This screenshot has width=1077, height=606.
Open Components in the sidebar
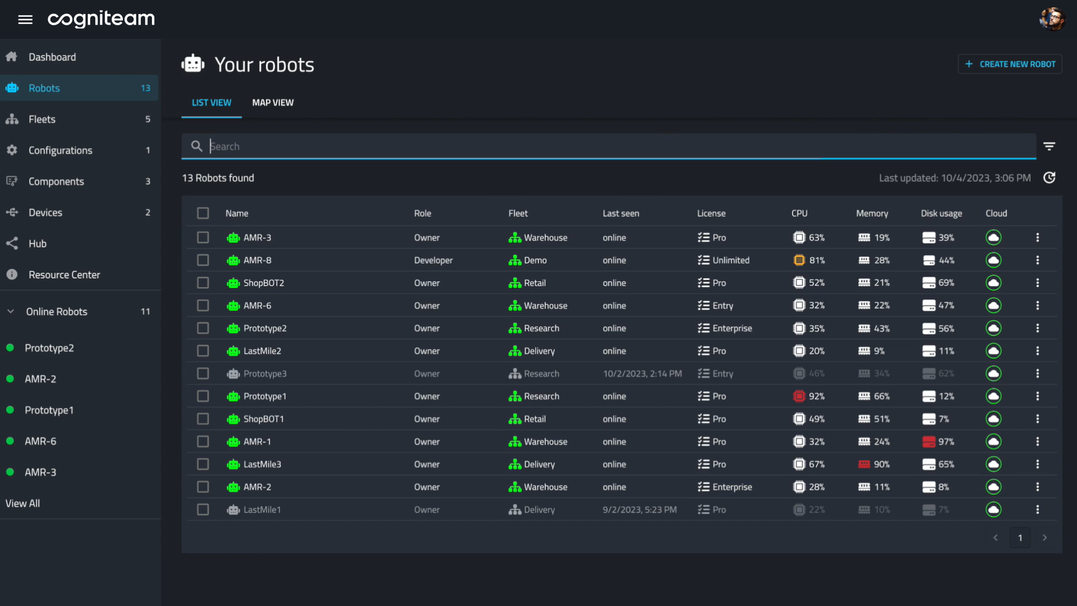[80, 181]
